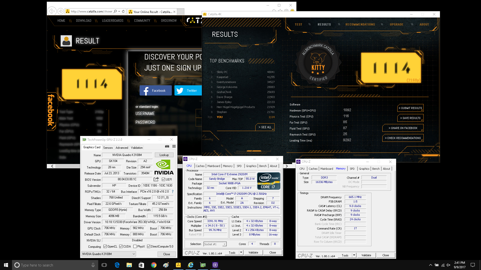Click the Lookup button in GPU-Z
The width and height of the screenshot is (481, 270).
pos(164,155)
